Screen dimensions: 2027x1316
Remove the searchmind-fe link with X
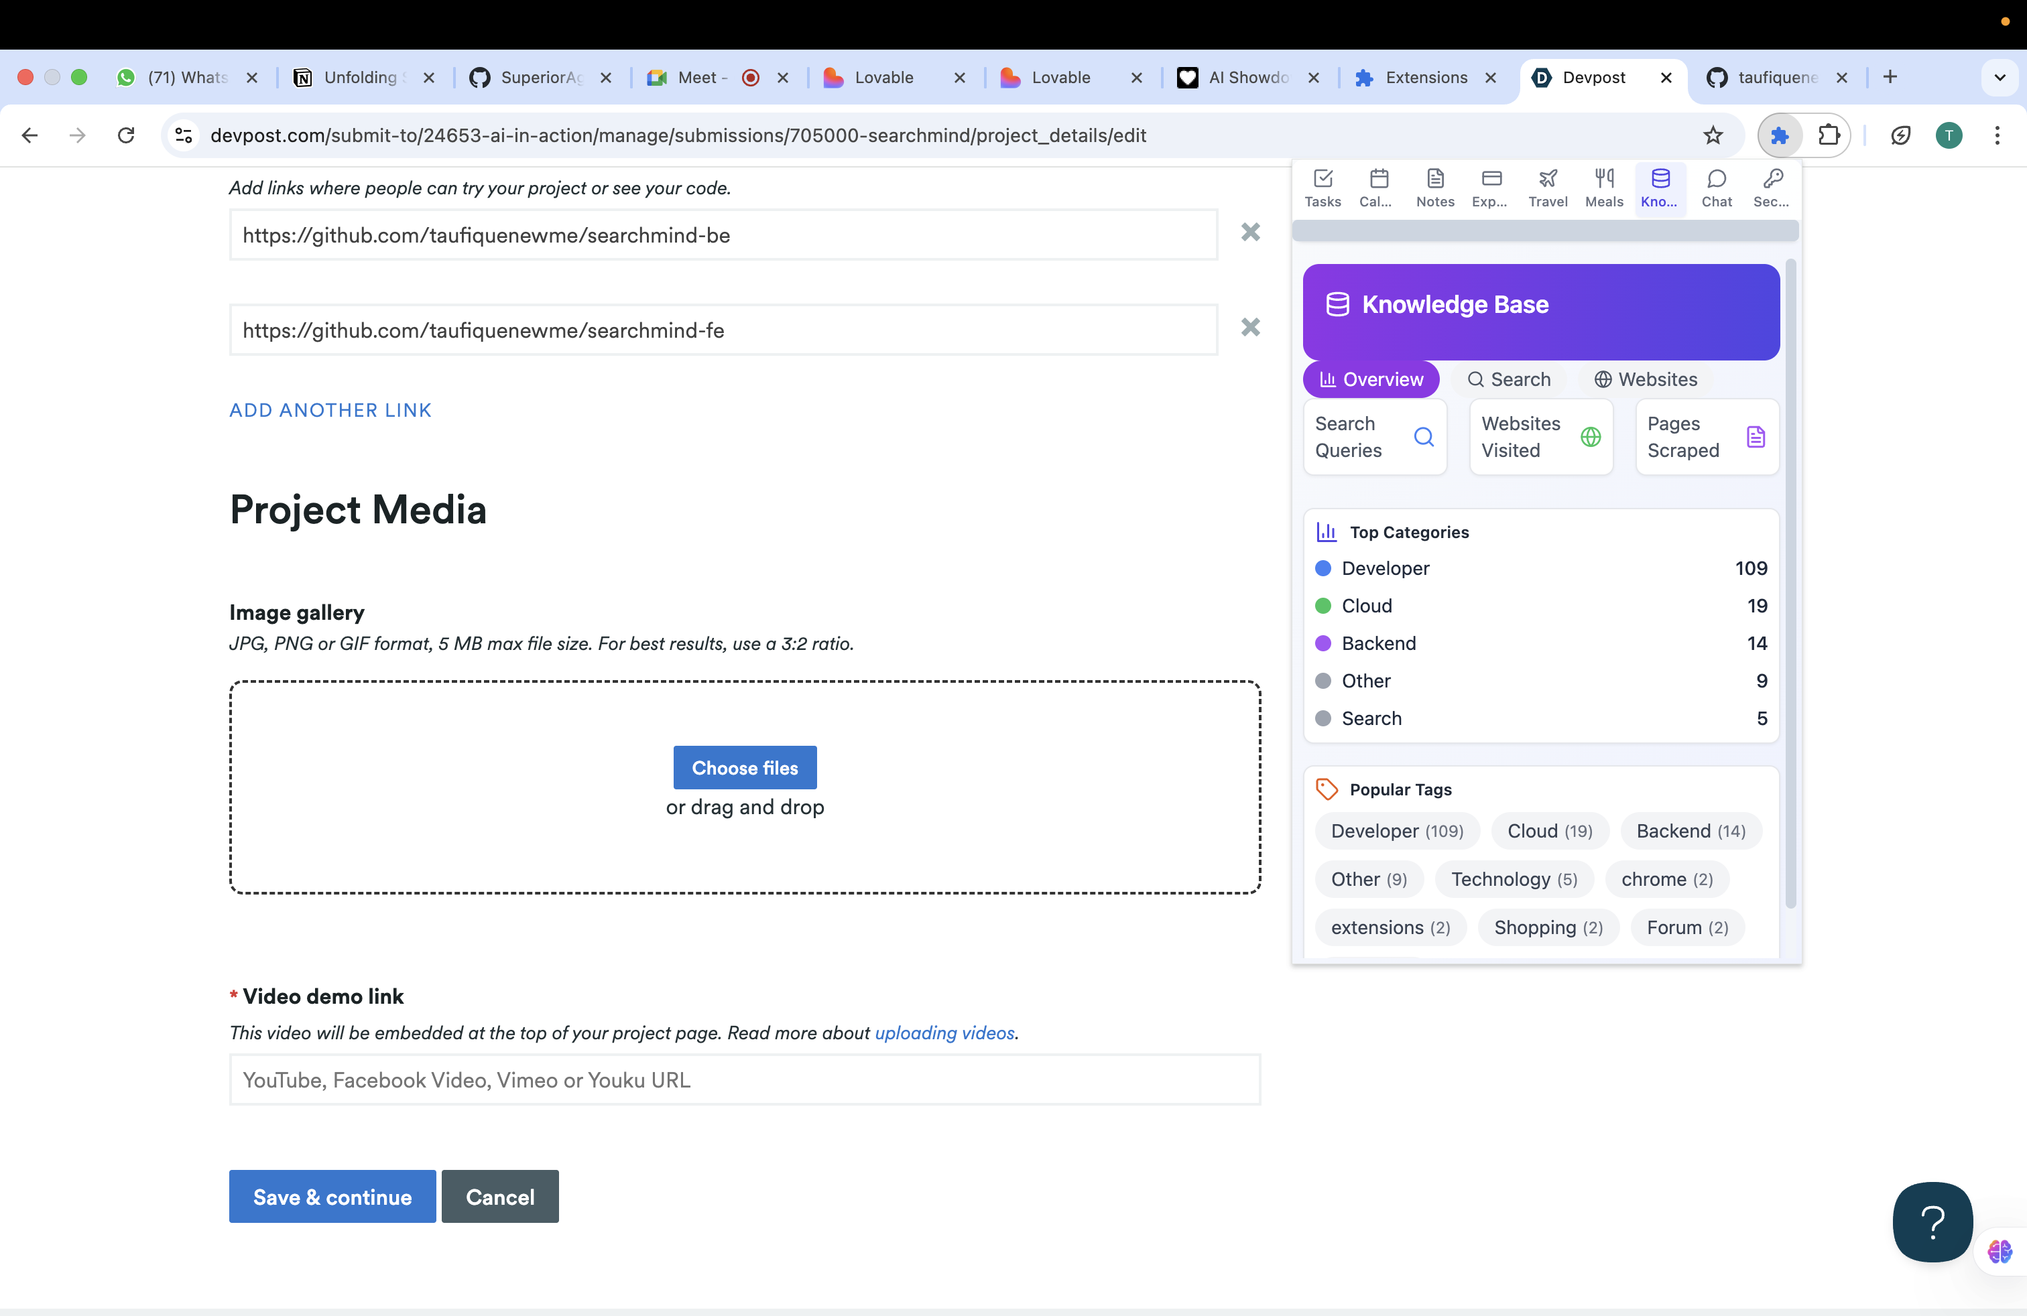[1249, 328]
